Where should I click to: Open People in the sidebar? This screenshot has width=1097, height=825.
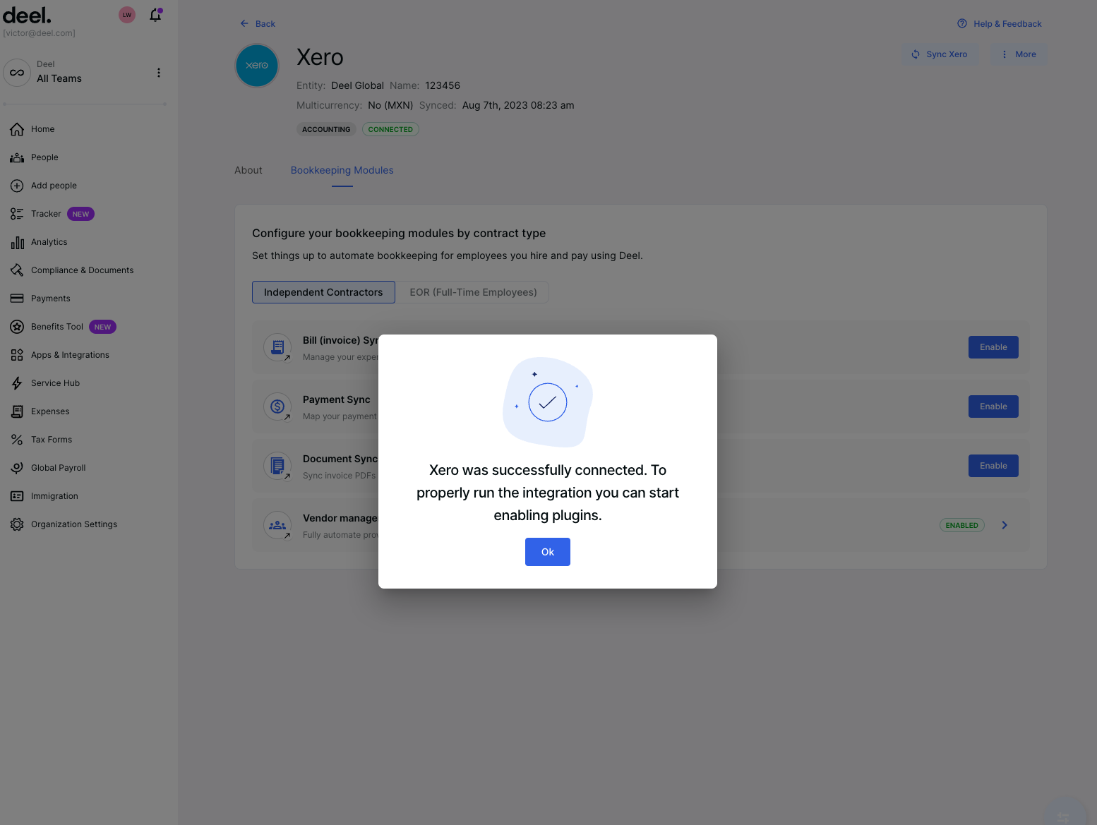pyautogui.click(x=44, y=157)
